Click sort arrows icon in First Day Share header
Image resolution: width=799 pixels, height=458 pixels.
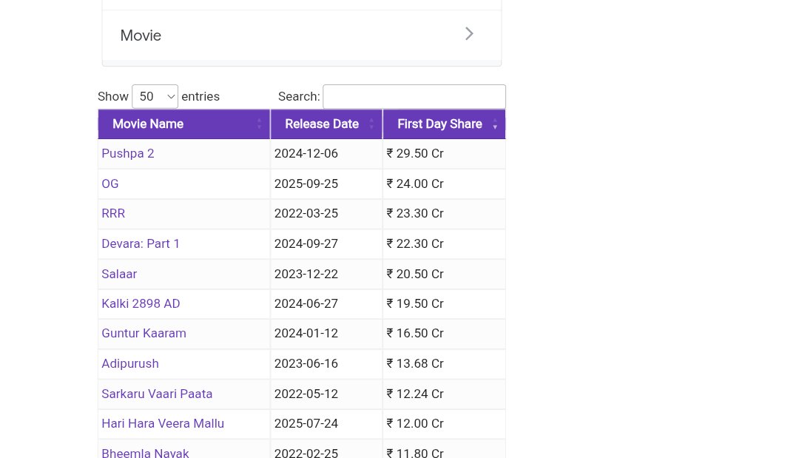(x=495, y=124)
